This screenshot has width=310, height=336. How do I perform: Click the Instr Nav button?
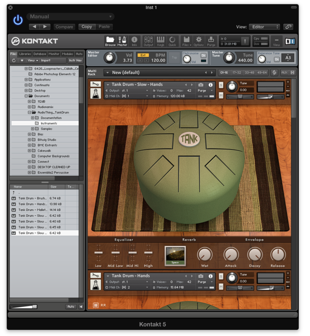pyautogui.click(x=75, y=60)
